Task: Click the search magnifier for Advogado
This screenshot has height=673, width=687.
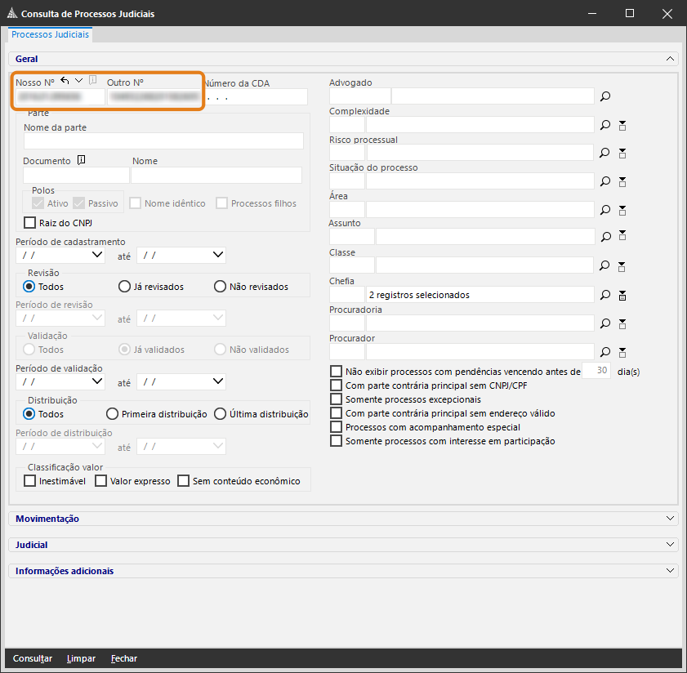Action: click(605, 96)
